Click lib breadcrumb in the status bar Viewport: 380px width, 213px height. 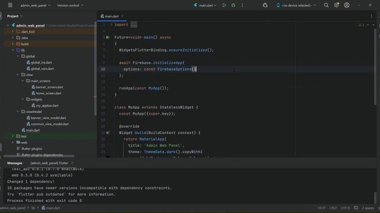pos(33,208)
